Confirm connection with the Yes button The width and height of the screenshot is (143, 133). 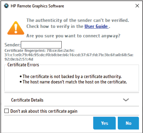point(105,123)
